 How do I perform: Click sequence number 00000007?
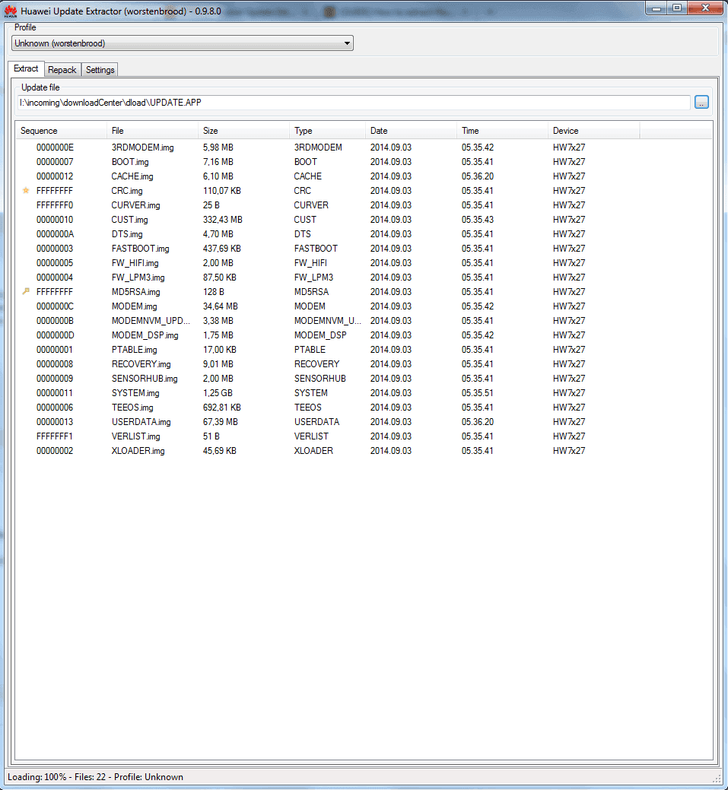tap(55, 162)
